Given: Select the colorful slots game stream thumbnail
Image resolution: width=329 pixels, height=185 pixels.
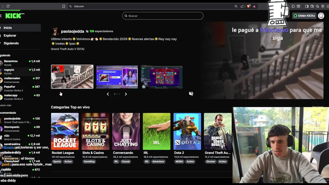Looking at the screenshot, I should (162, 77).
